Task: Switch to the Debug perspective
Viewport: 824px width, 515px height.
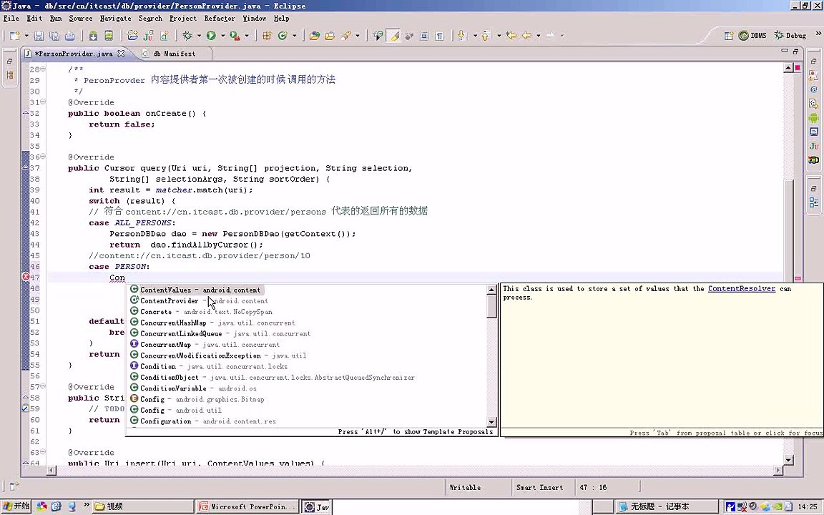Action: [790, 36]
